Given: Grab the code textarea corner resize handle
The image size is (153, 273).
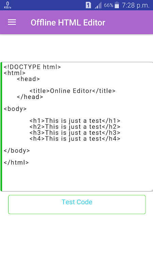Looking at the screenshot, I should 152,190.
